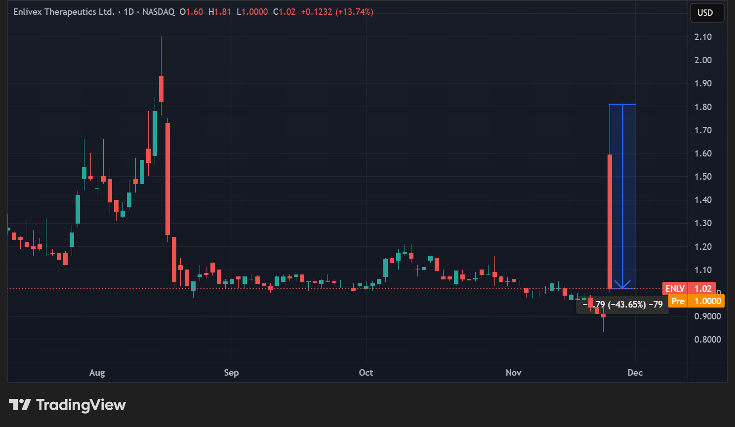Click the 1.02 current price tag
The width and height of the screenshot is (735, 427).
(x=702, y=289)
